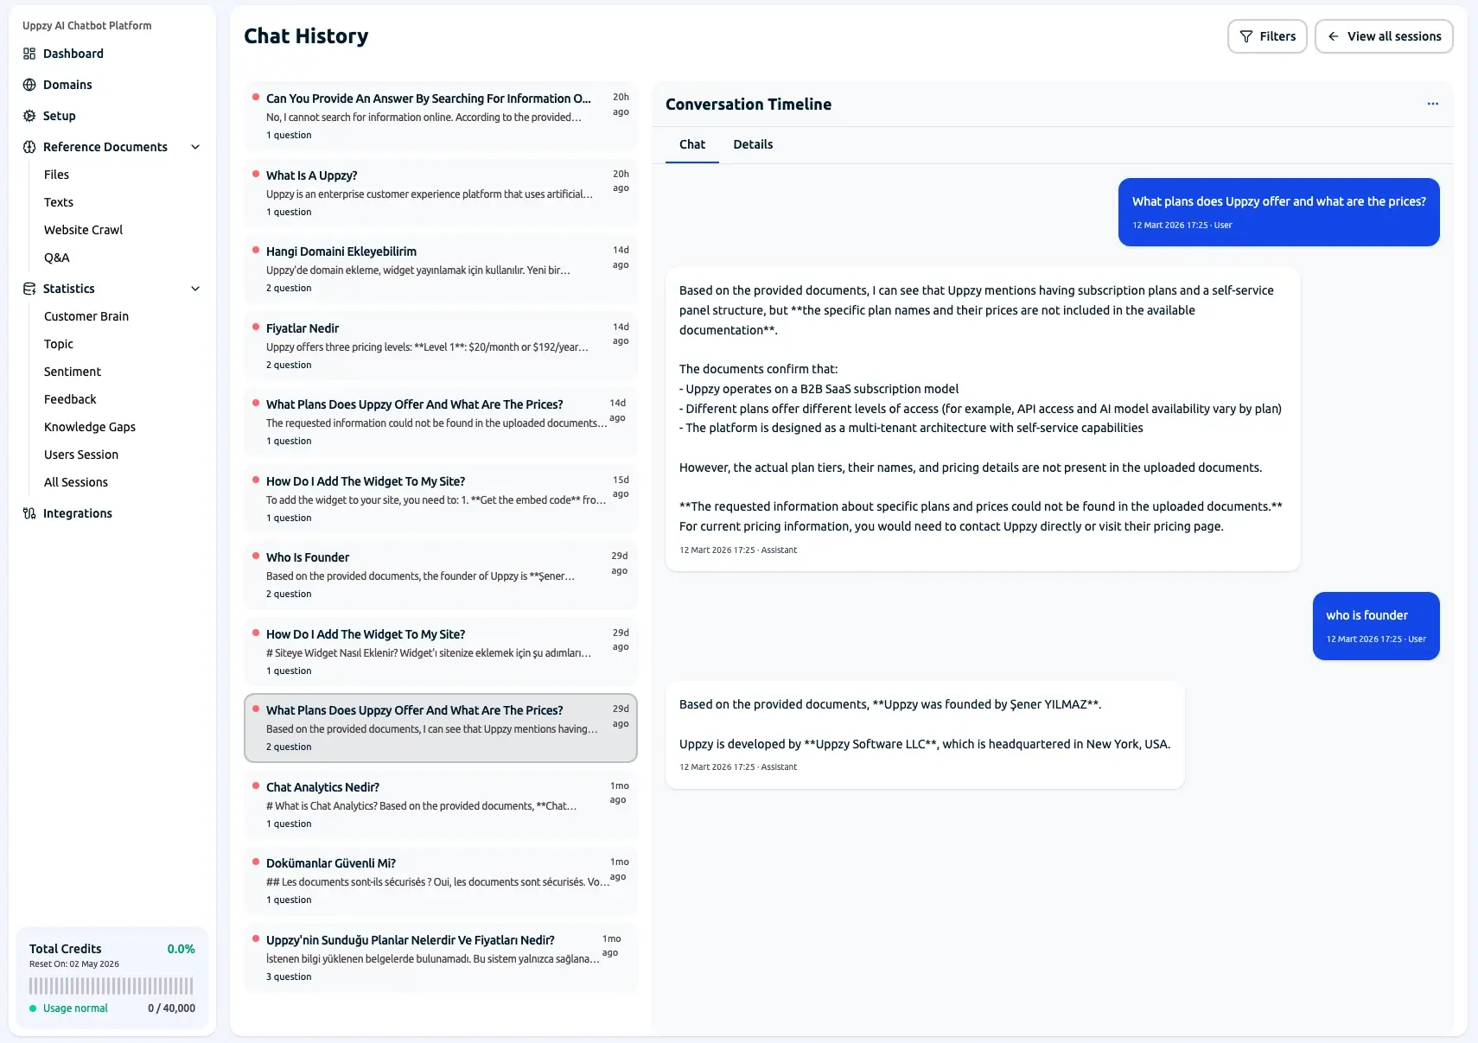Click the Statistics database icon

click(x=29, y=289)
